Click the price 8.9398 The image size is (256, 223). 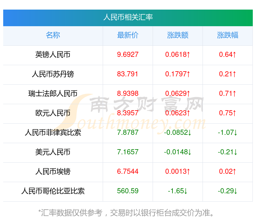click(128, 94)
